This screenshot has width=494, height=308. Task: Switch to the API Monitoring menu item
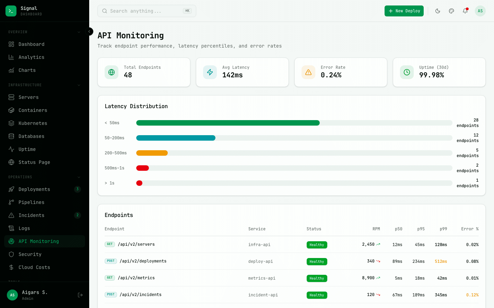[38, 241]
